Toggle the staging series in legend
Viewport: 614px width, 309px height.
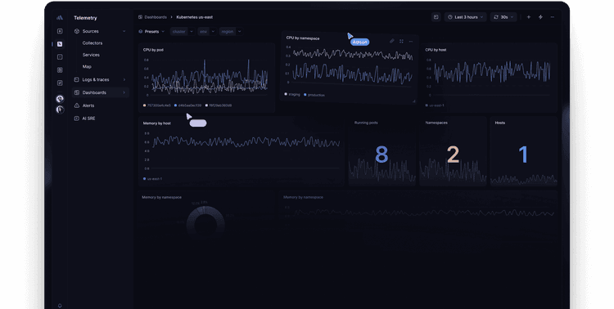(293, 94)
